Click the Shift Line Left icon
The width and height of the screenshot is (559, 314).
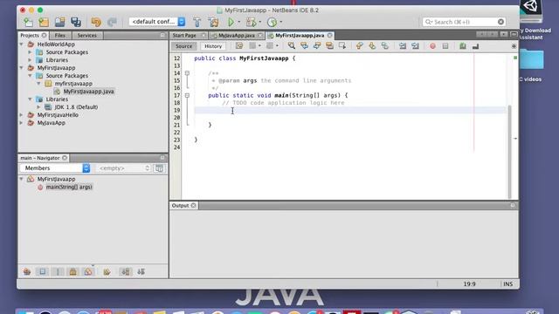pyautogui.click(x=403, y=45)
